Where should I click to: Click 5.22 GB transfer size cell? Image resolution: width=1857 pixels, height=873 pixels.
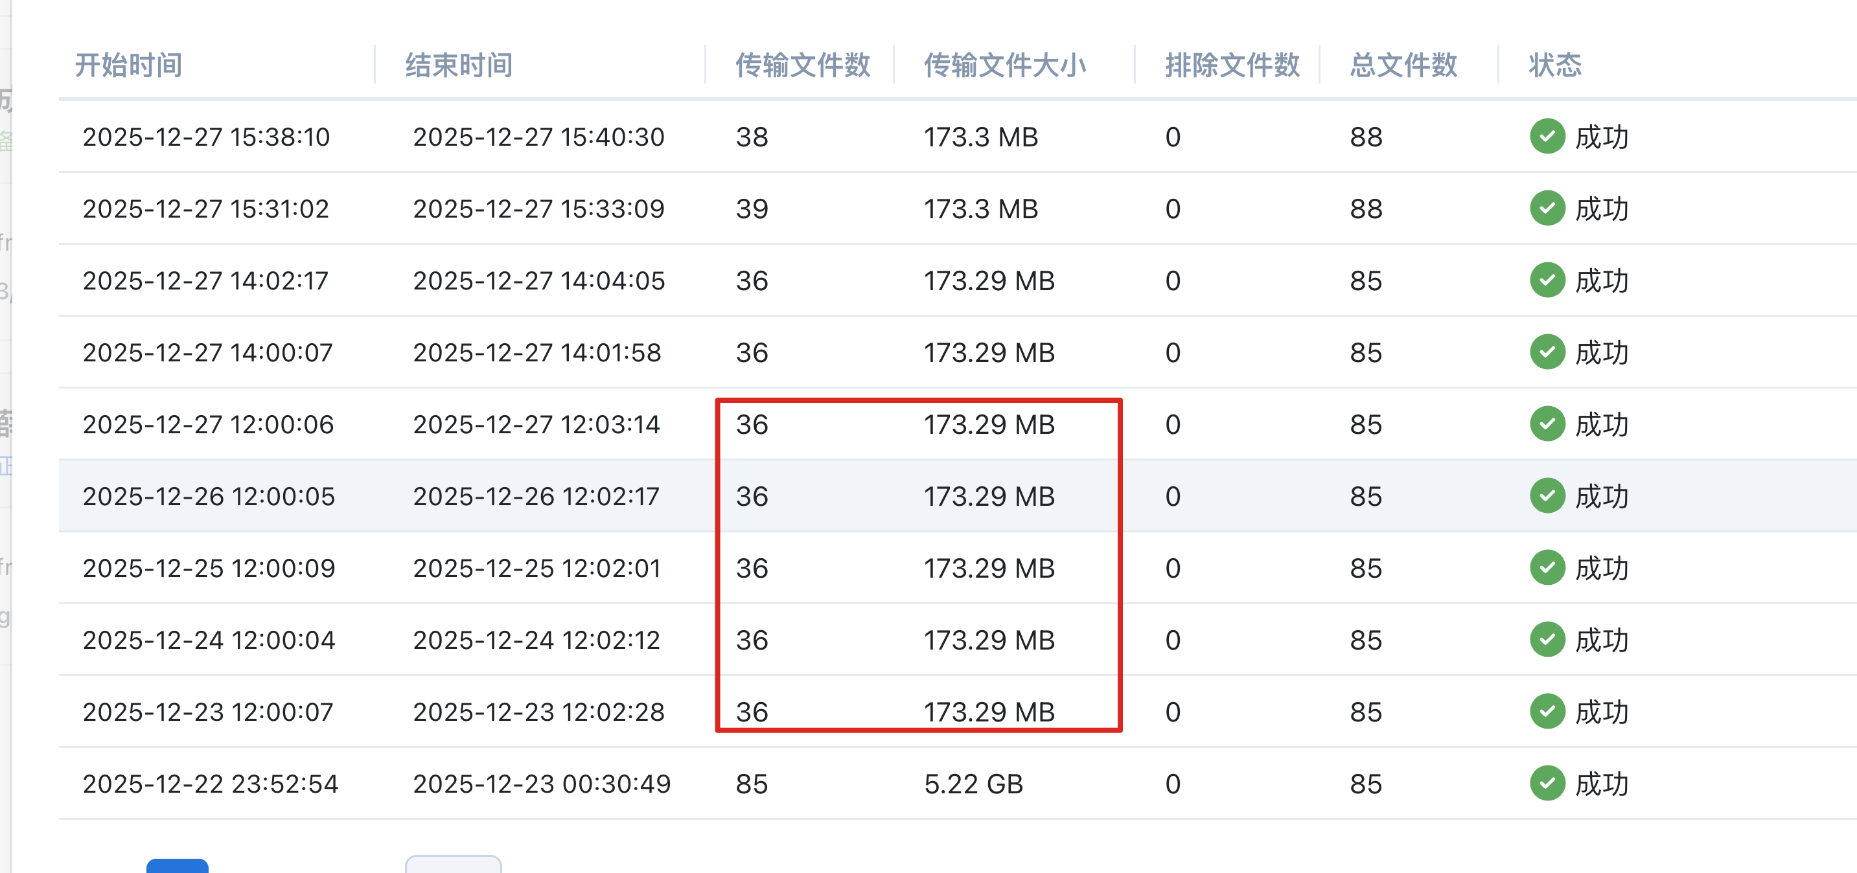pos(973,784)
